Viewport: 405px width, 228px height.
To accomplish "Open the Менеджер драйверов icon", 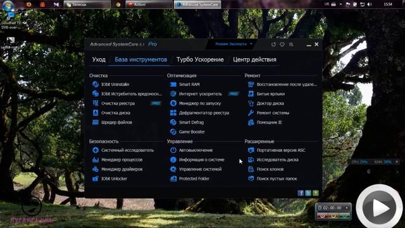I will (x=96, y=169).
